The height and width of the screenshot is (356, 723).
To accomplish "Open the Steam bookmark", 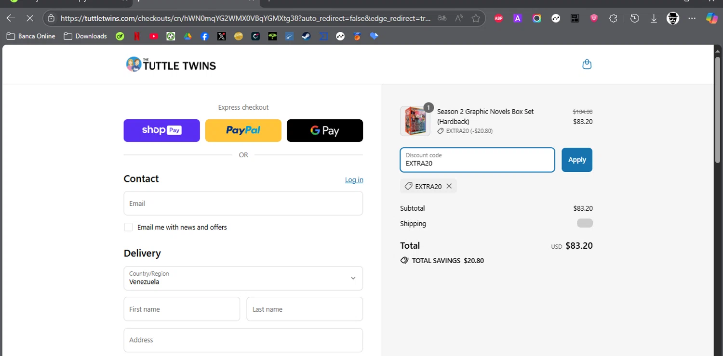I will point(306,36).
